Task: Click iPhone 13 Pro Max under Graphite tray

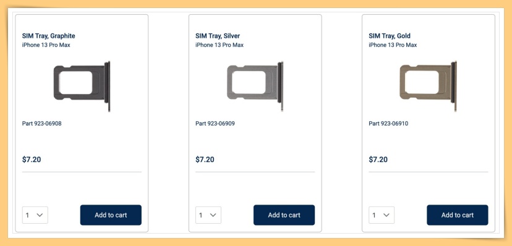Action: click(x=46, y=45)
